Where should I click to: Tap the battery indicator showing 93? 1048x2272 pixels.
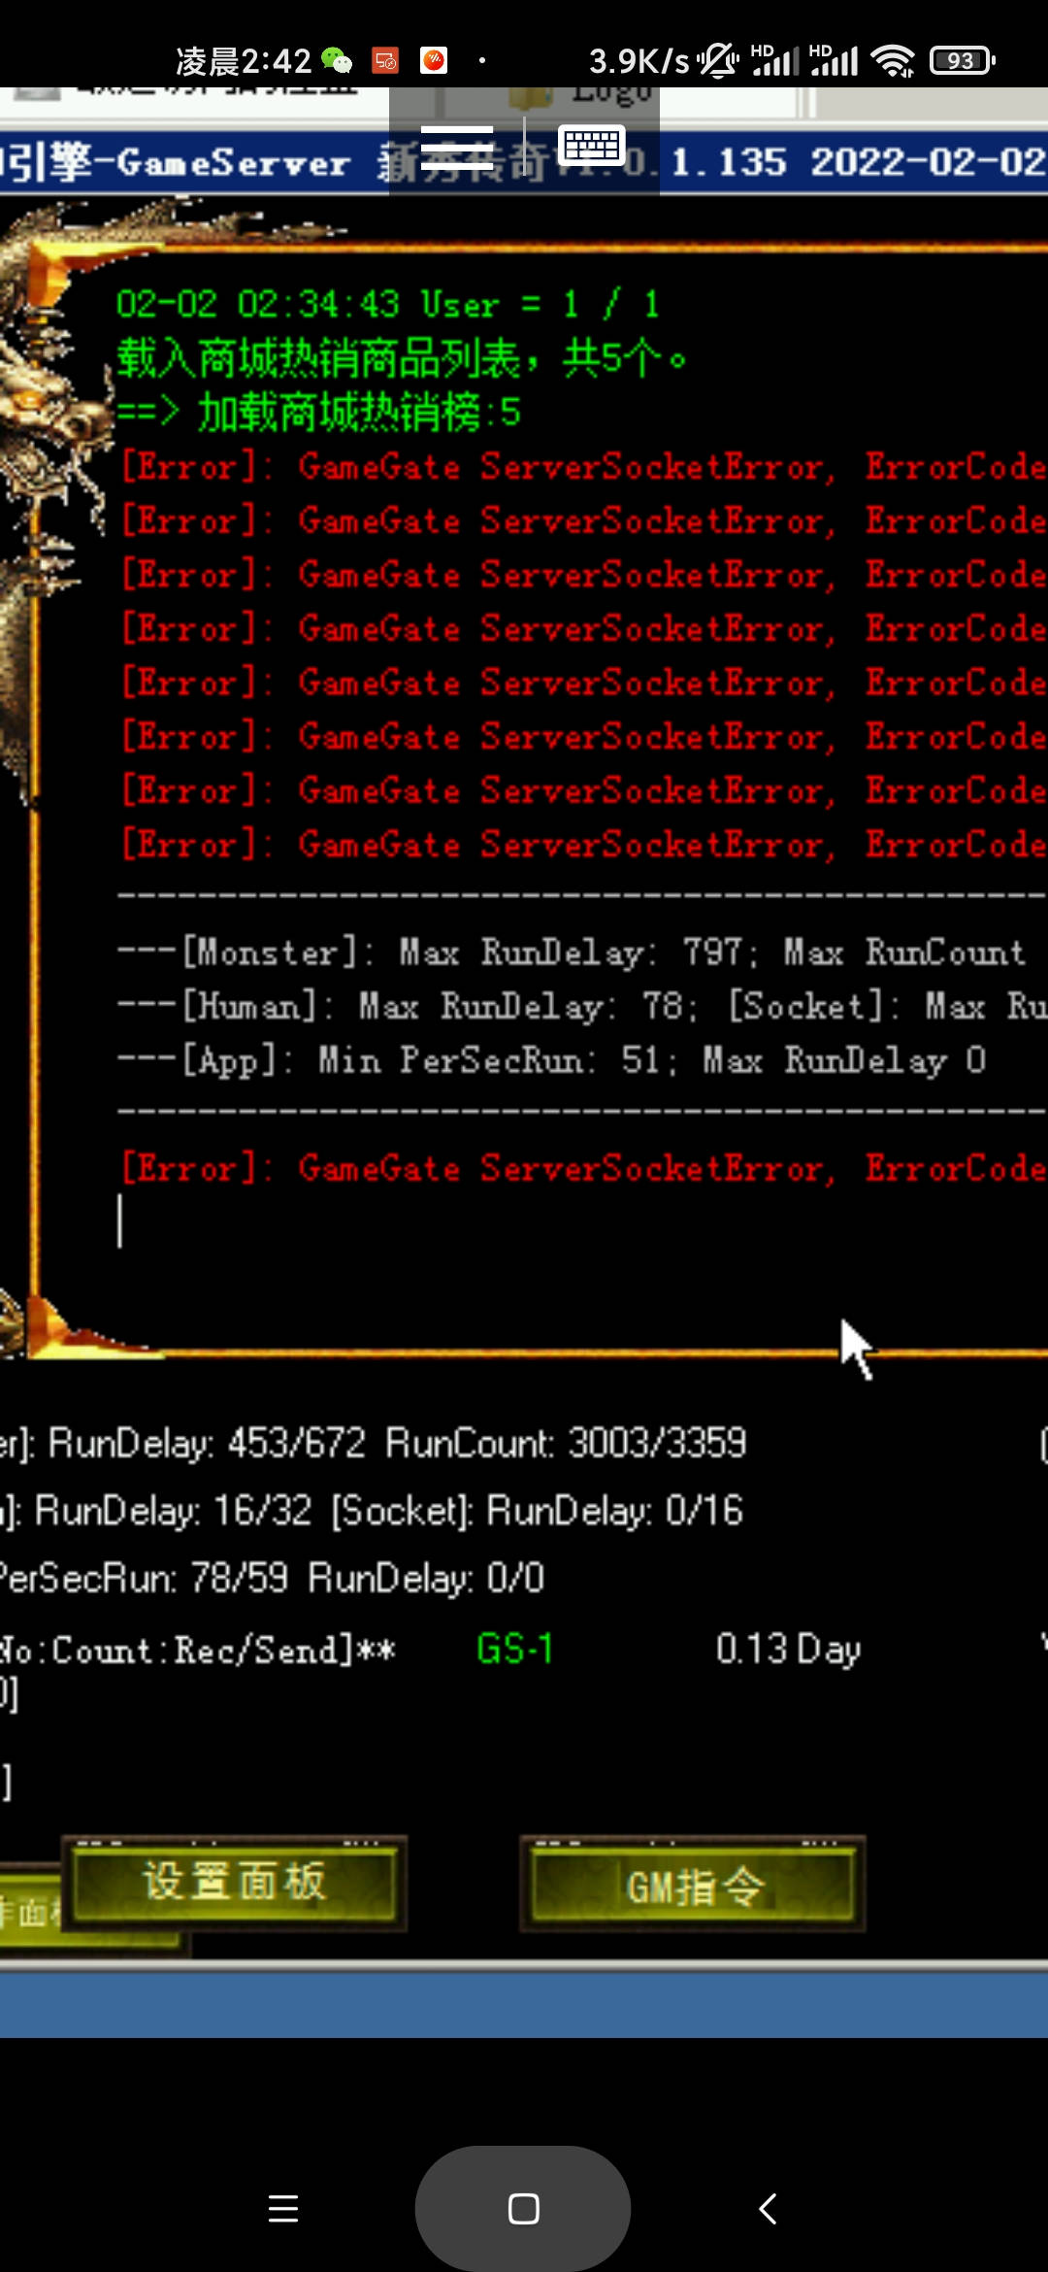point(962,61)
